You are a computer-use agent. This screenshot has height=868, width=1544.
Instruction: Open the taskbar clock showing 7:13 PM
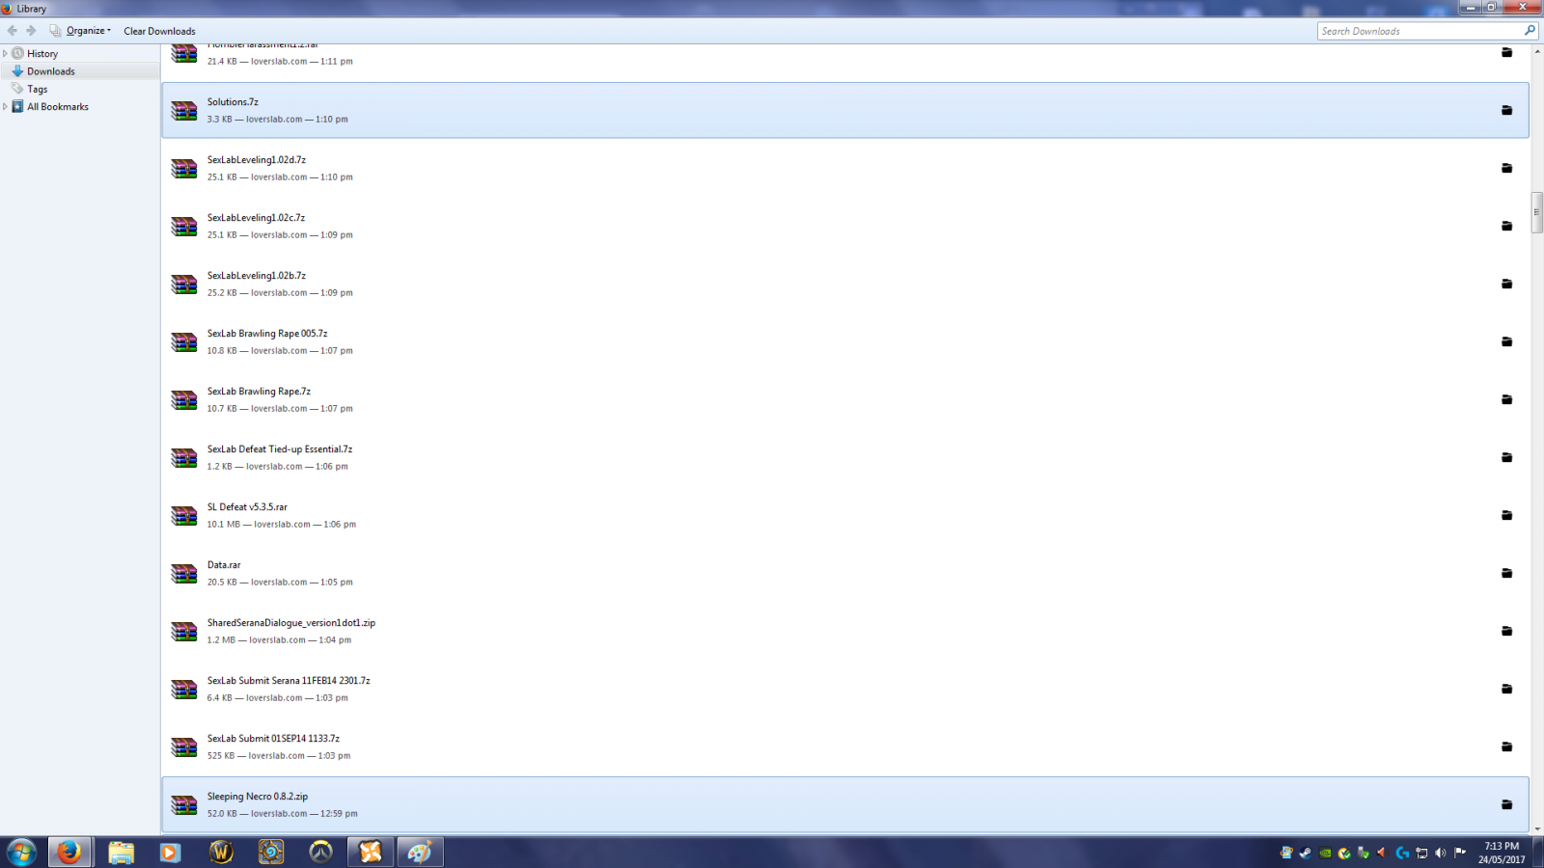[1502, 853]
